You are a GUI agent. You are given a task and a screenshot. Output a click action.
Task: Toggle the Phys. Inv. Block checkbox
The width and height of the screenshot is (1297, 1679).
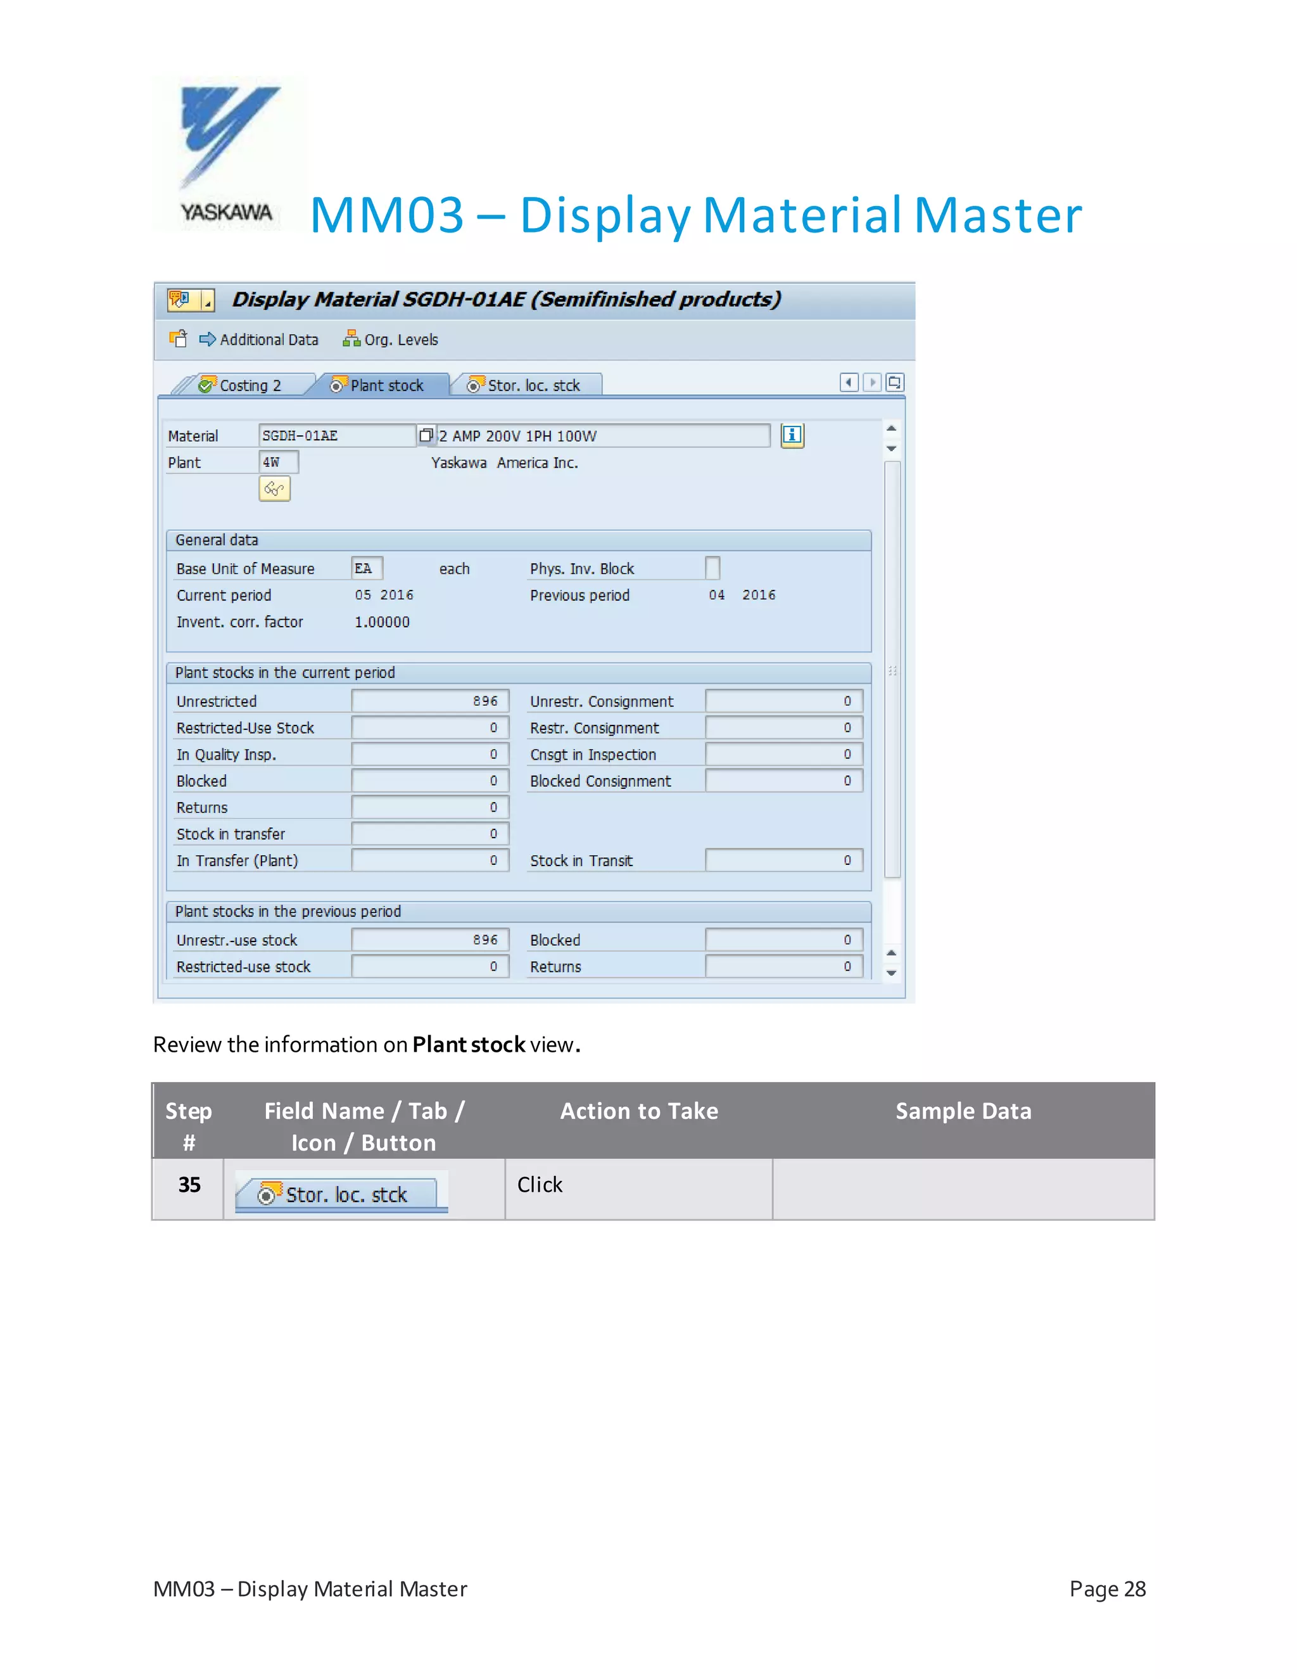(x=713, y=568)
